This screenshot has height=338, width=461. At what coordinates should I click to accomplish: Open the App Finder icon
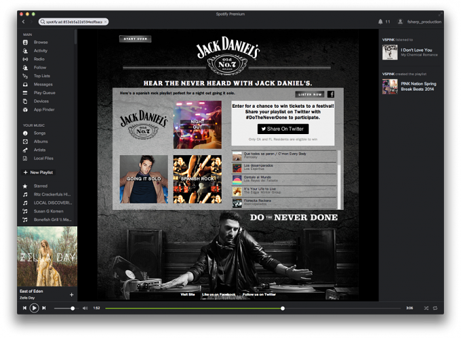click(x=25, y=110)
